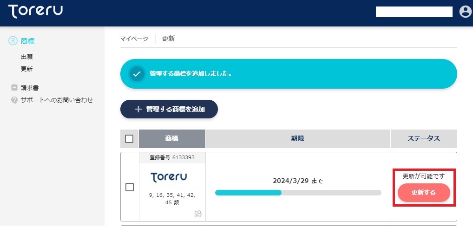The image size is (473, 234).
Task: Toggle the select-all checkbox in the table header
Action: click(x=129, y=139)
